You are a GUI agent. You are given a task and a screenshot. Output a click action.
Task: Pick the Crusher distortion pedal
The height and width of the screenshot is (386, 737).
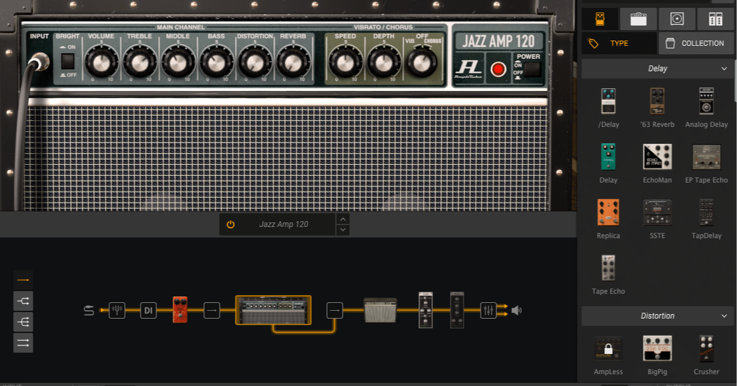(x=706, y=349)
